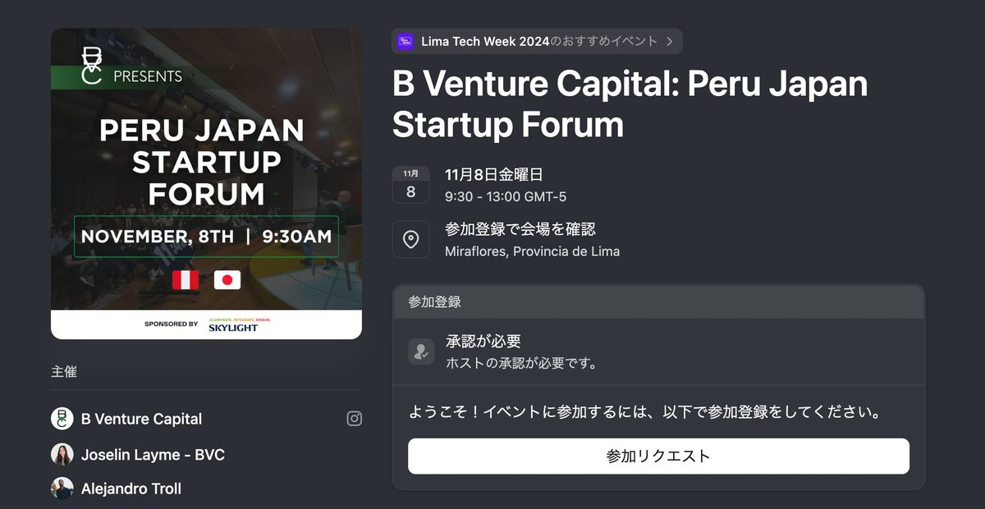Viewport: 985px width, 509px height.
Task: Click the calendar icon showing 11月 8
Action: point(410,185)
